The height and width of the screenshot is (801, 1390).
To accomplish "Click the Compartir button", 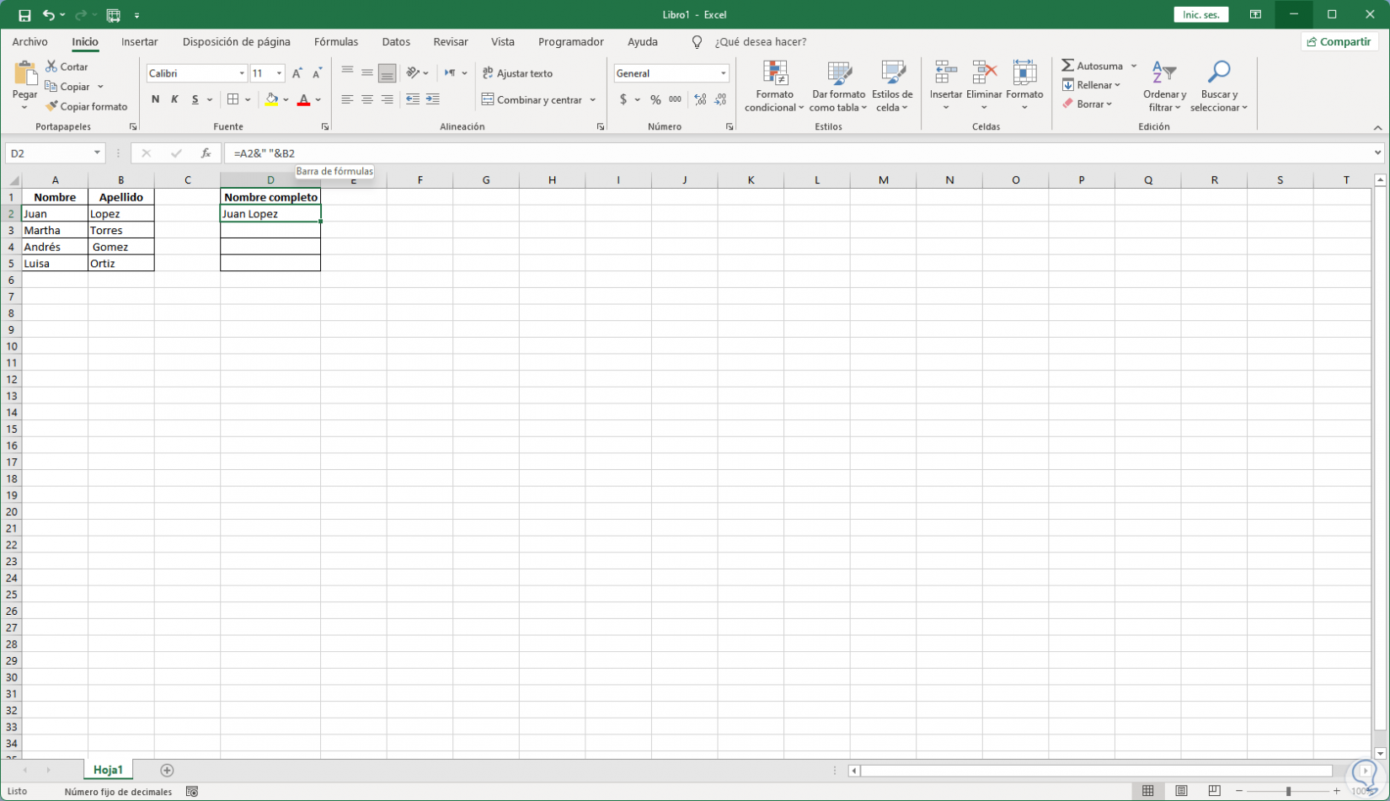I will [1339, 41].
